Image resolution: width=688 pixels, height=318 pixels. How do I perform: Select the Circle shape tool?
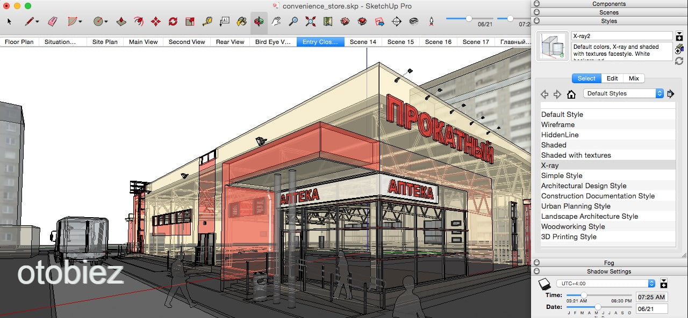(98, 21)
